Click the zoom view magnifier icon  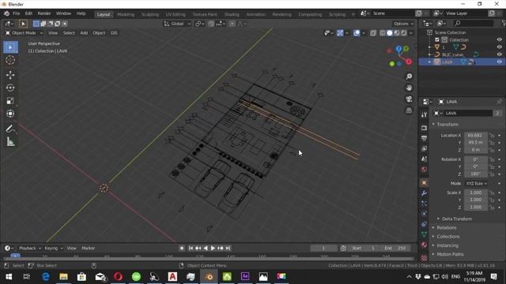(x=409, y=77)
